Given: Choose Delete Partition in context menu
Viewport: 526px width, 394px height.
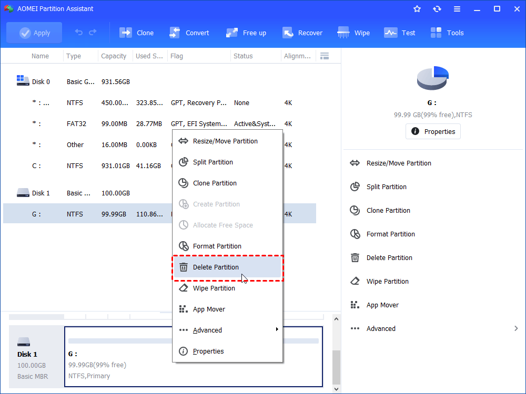Looking at the screenshot, I should tap(227, 267).
